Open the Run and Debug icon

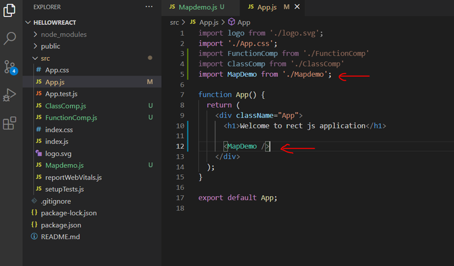pos(10,95)
